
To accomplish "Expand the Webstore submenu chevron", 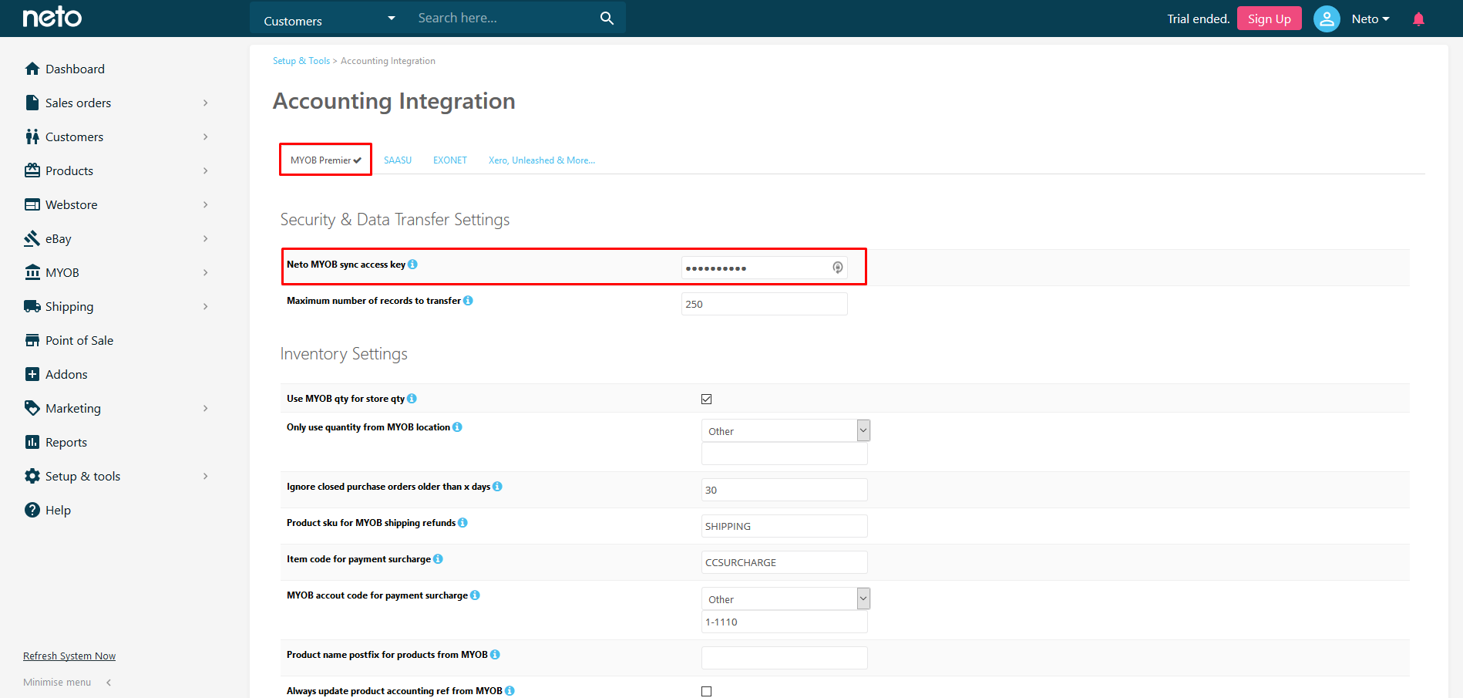I will tap(205, 204).
